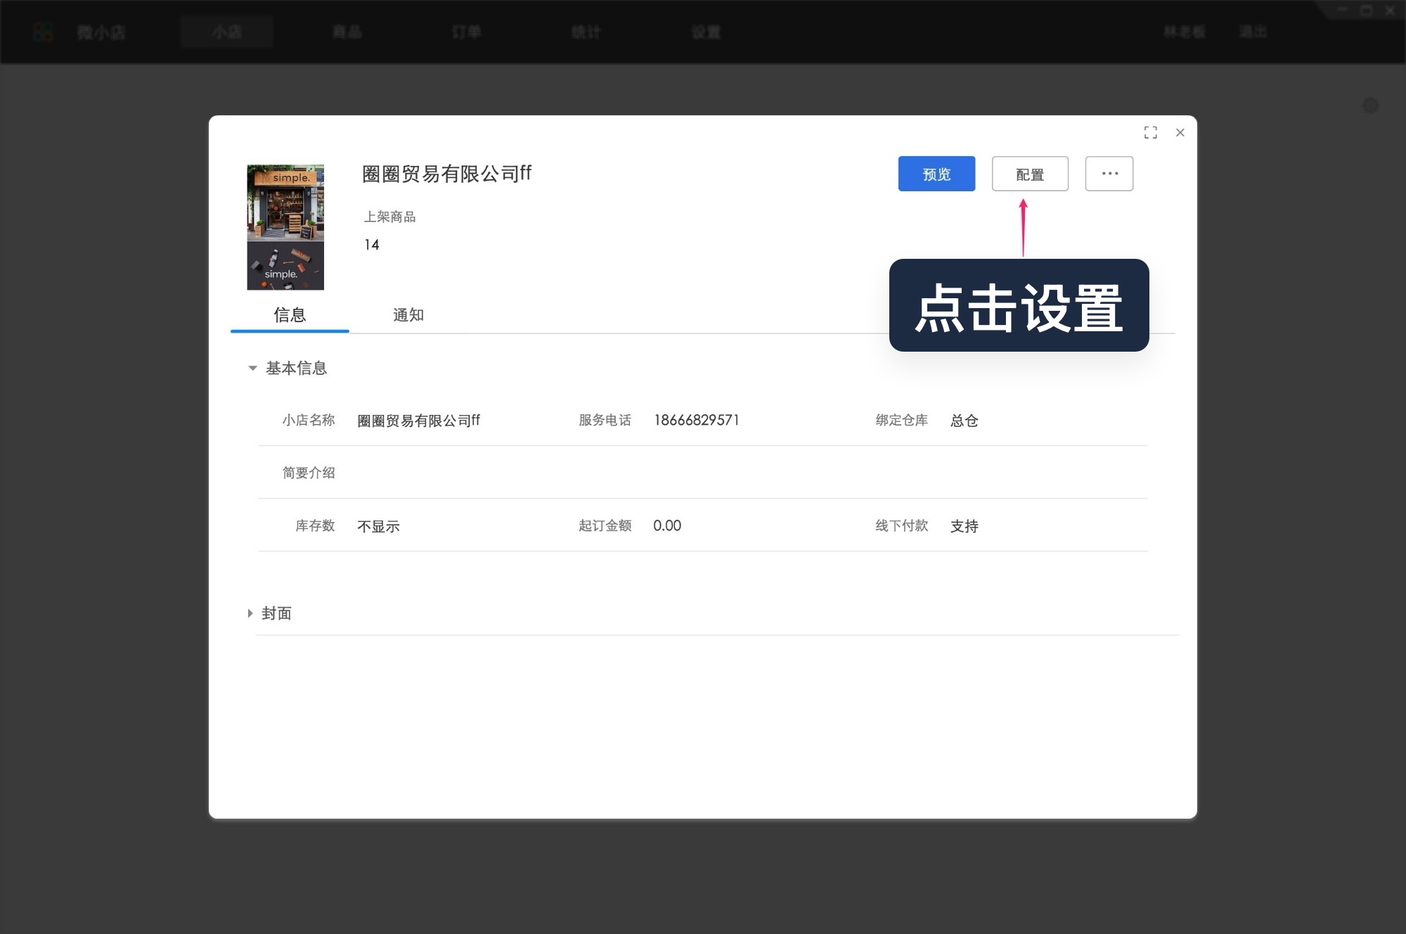
Task: Select the 信息 tab
Action: click(x=290, y=315)
